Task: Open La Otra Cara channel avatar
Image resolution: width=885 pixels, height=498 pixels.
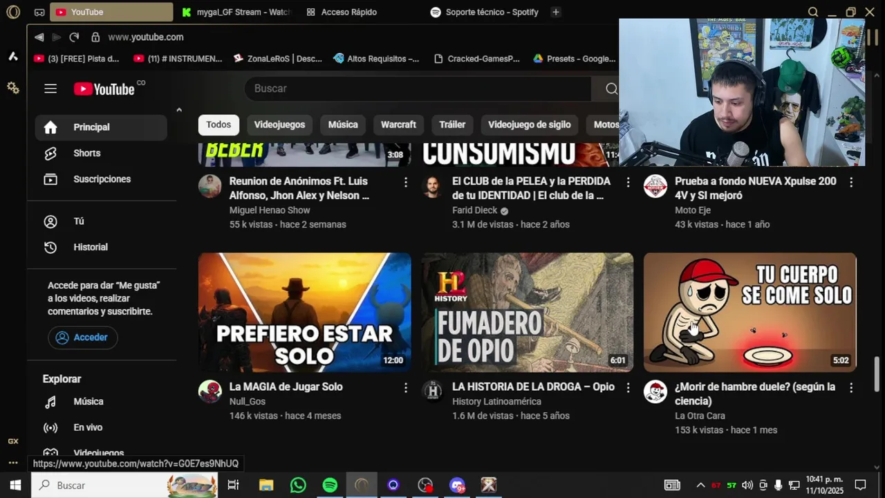Action: coord(655,391)
